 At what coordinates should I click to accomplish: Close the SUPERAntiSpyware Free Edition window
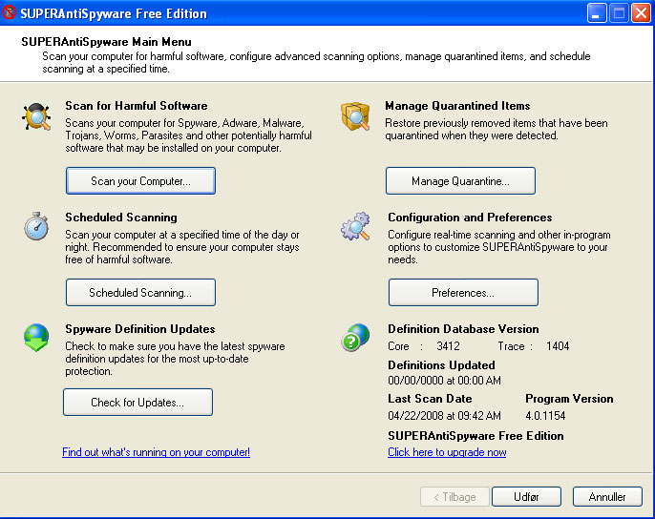coord(640,13)
